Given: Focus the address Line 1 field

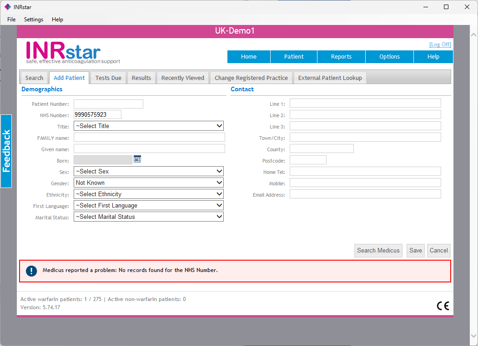Looking at the screenshot, I should pyautogui.click(x=365, y=103).
